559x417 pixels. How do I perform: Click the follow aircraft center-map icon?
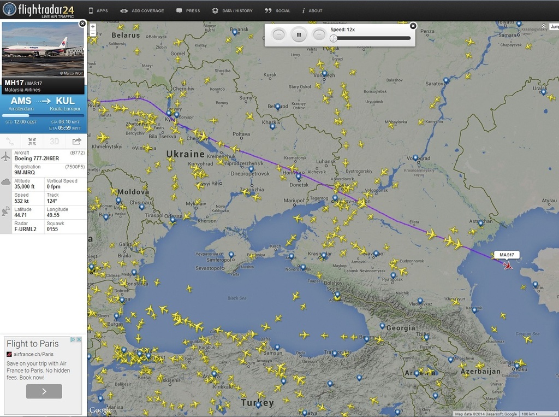[32, 142]
